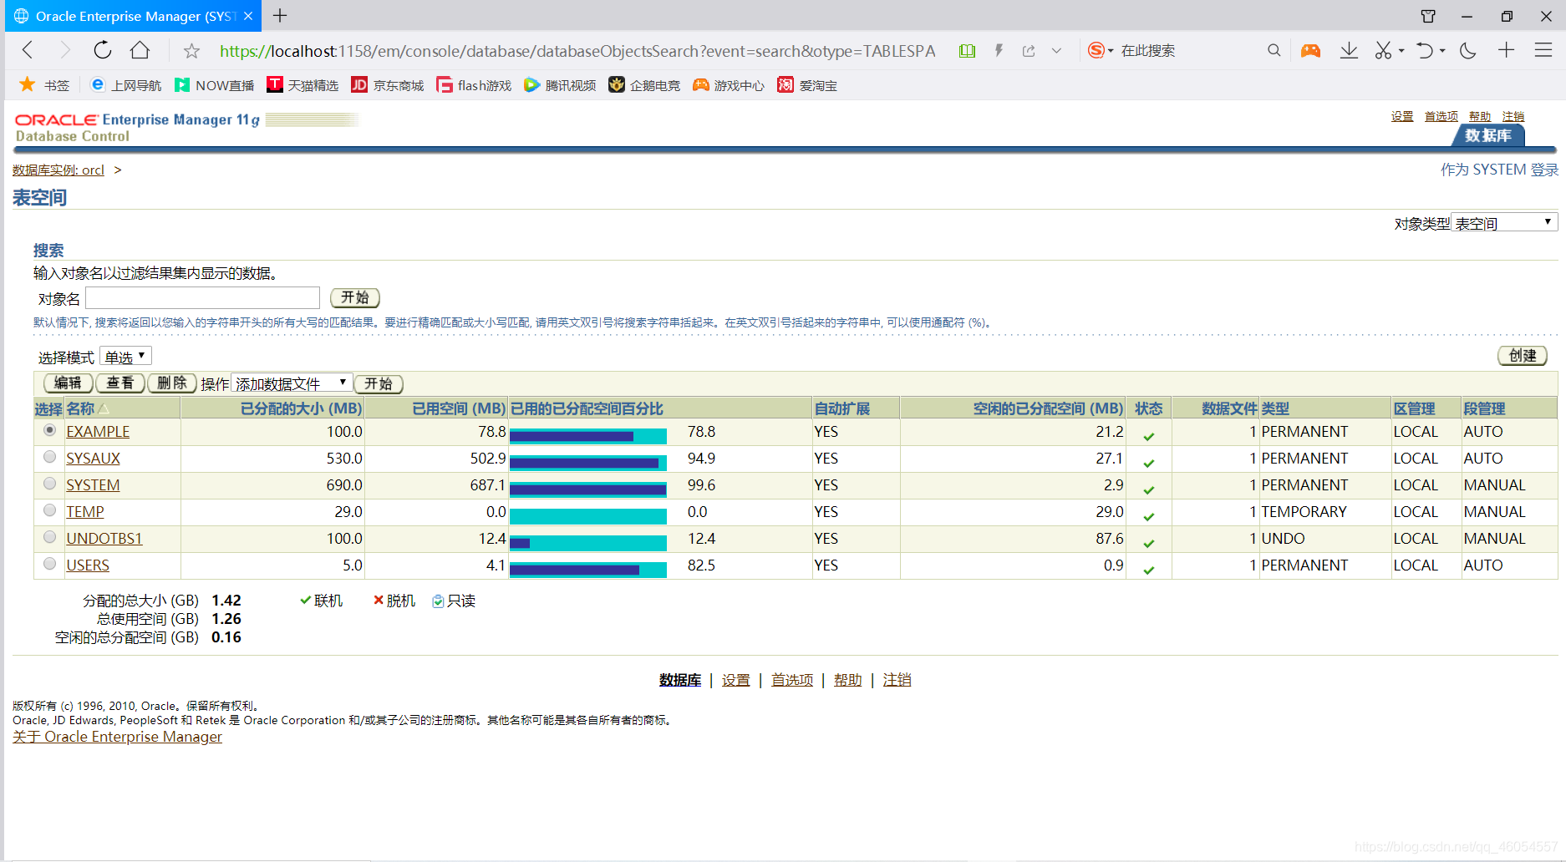The image size is (1566, 862).
Task: Click the scissors screenshot tool icon
Action: [x=1384, y=51]
